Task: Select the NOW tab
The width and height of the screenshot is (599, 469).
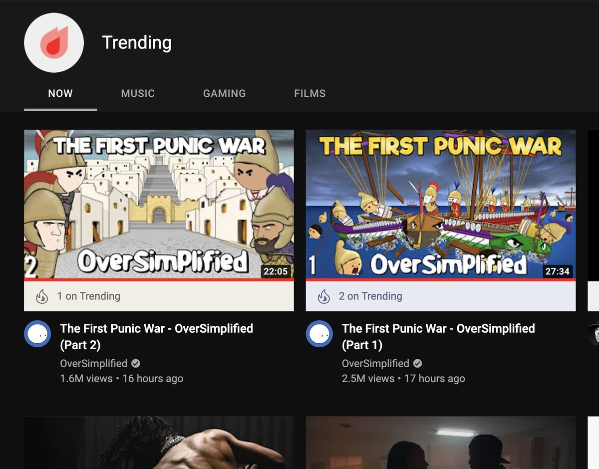Action: [x=60, y=93]
